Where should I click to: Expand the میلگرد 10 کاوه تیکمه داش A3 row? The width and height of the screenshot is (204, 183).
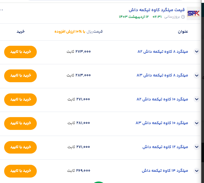click(197, 123)
